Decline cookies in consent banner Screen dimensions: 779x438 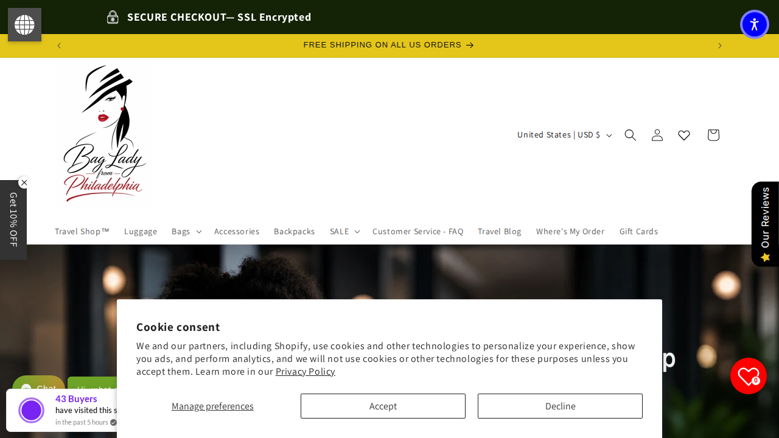click(x=560, y=406)
